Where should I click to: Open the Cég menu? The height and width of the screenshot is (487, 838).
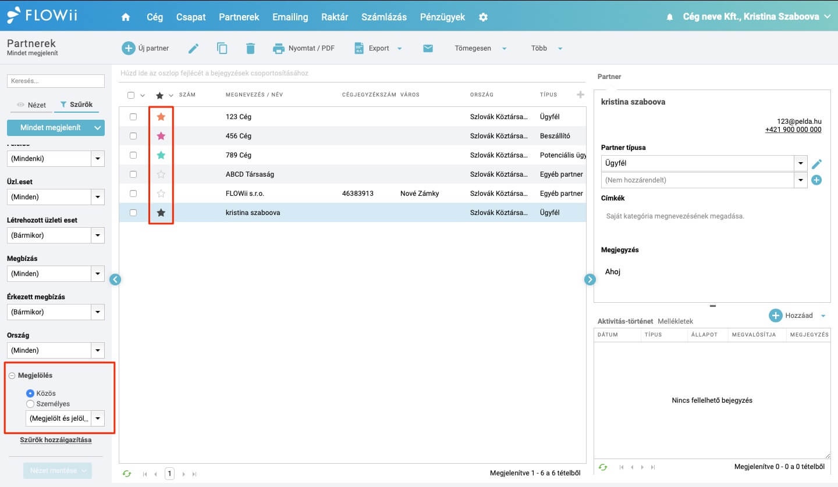coord(155,17)
